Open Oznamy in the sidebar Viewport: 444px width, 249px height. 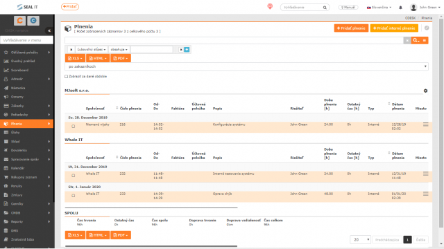tap(17, 97)
